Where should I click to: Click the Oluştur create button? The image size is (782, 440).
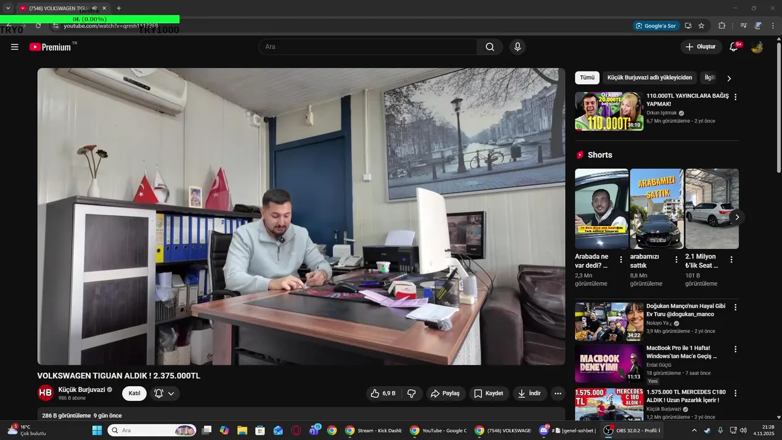click(x=701, y=47)
